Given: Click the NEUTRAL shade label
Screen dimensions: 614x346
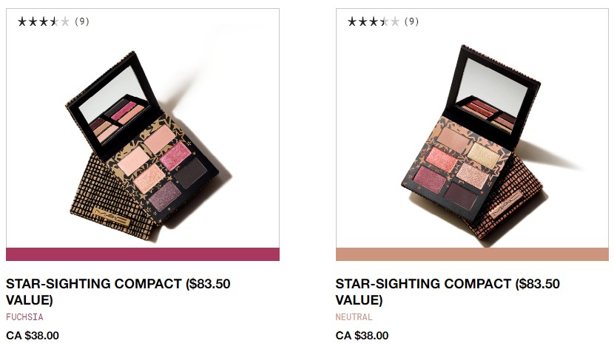Looking at the screenshot, I should [354, 317].
